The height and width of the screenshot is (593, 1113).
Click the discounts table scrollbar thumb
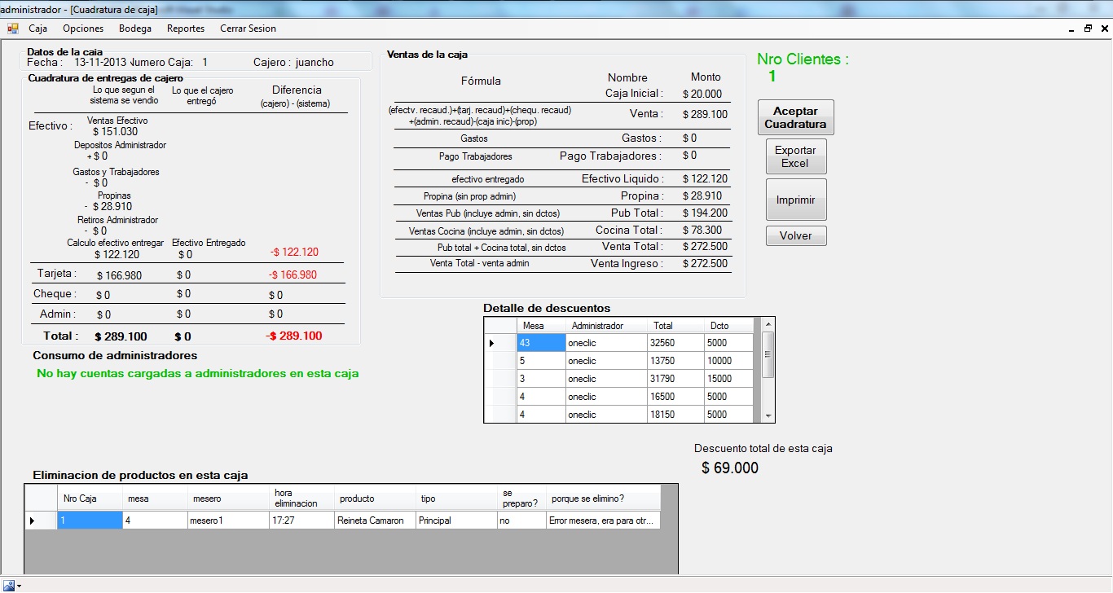pos(768,355)
